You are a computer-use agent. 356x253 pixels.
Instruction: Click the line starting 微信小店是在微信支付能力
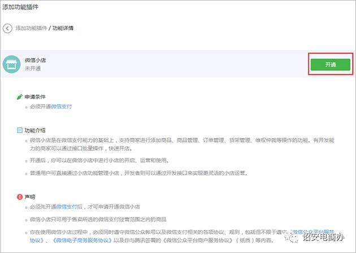[x=182, y=144]
